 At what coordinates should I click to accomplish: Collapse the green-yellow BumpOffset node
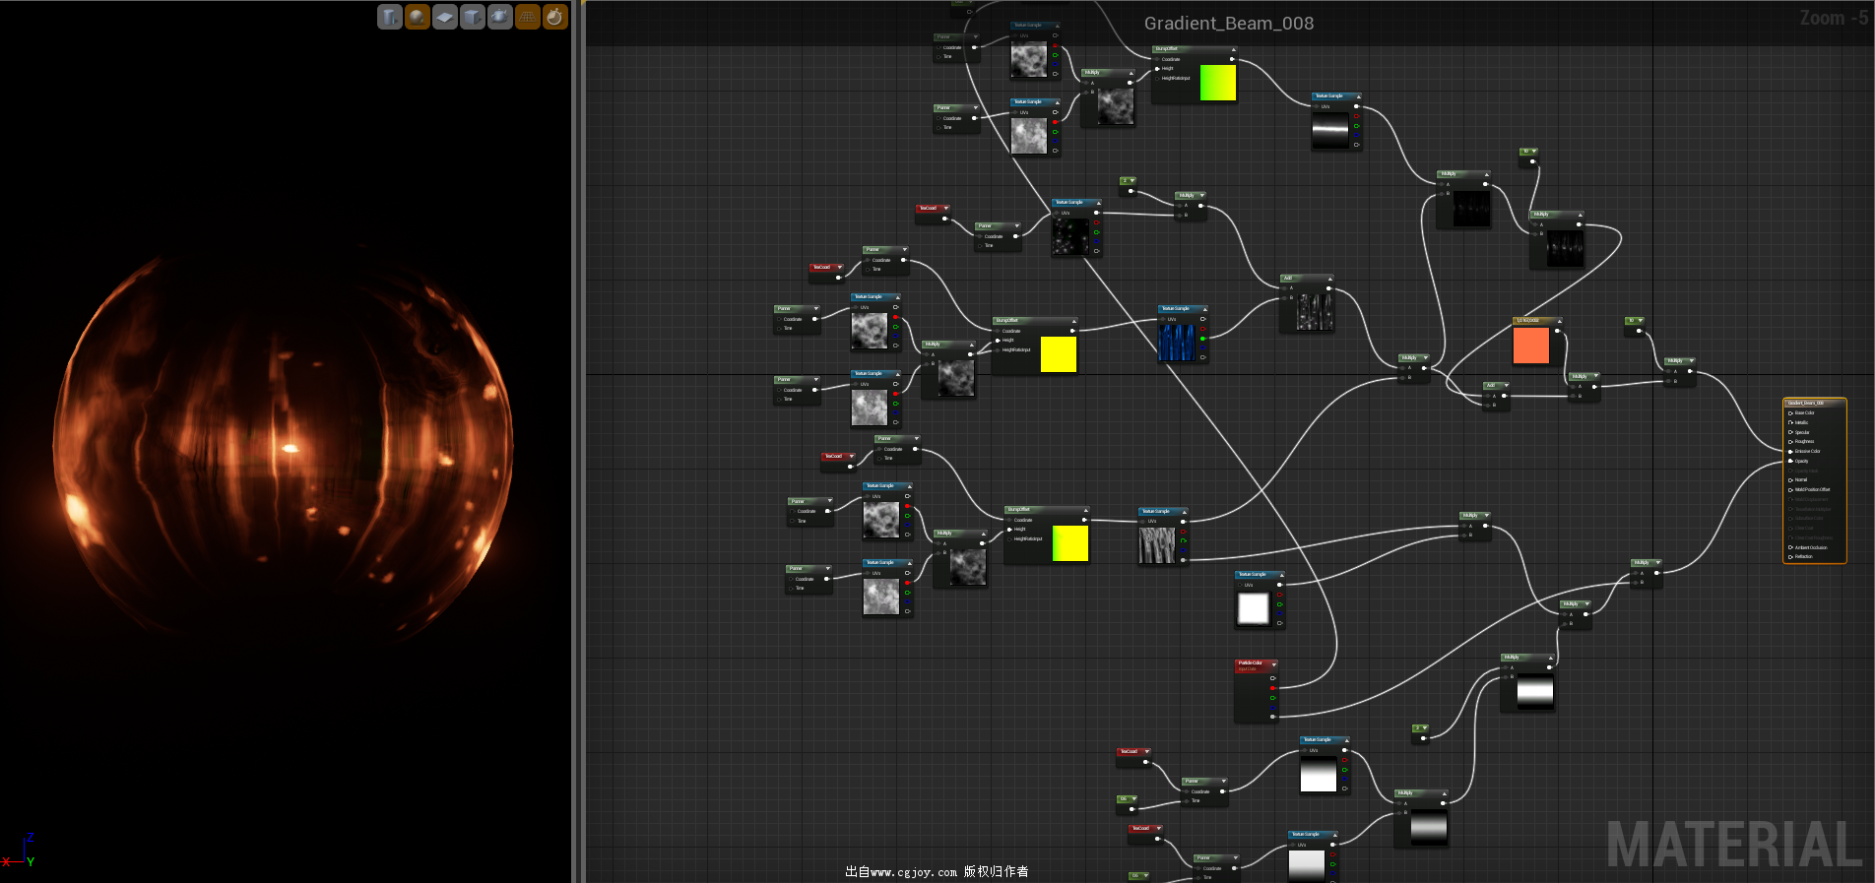1233,49
